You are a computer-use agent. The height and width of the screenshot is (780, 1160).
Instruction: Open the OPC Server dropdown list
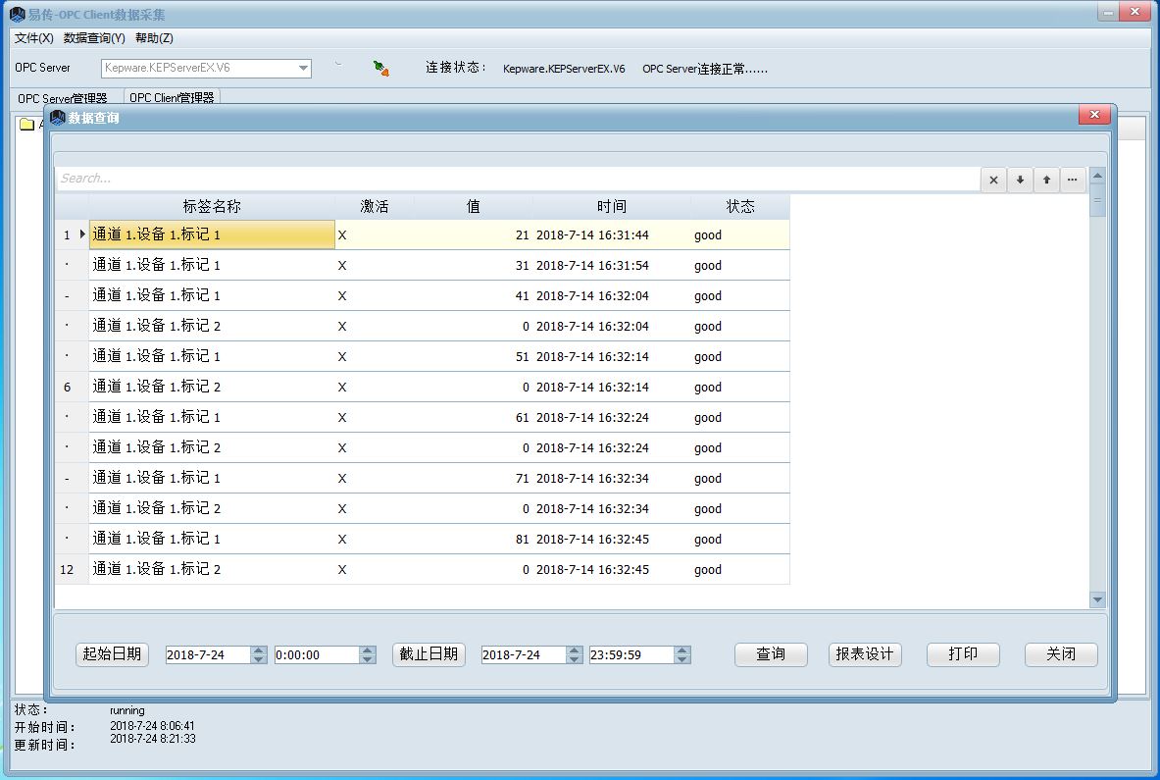tap(303, 69)
